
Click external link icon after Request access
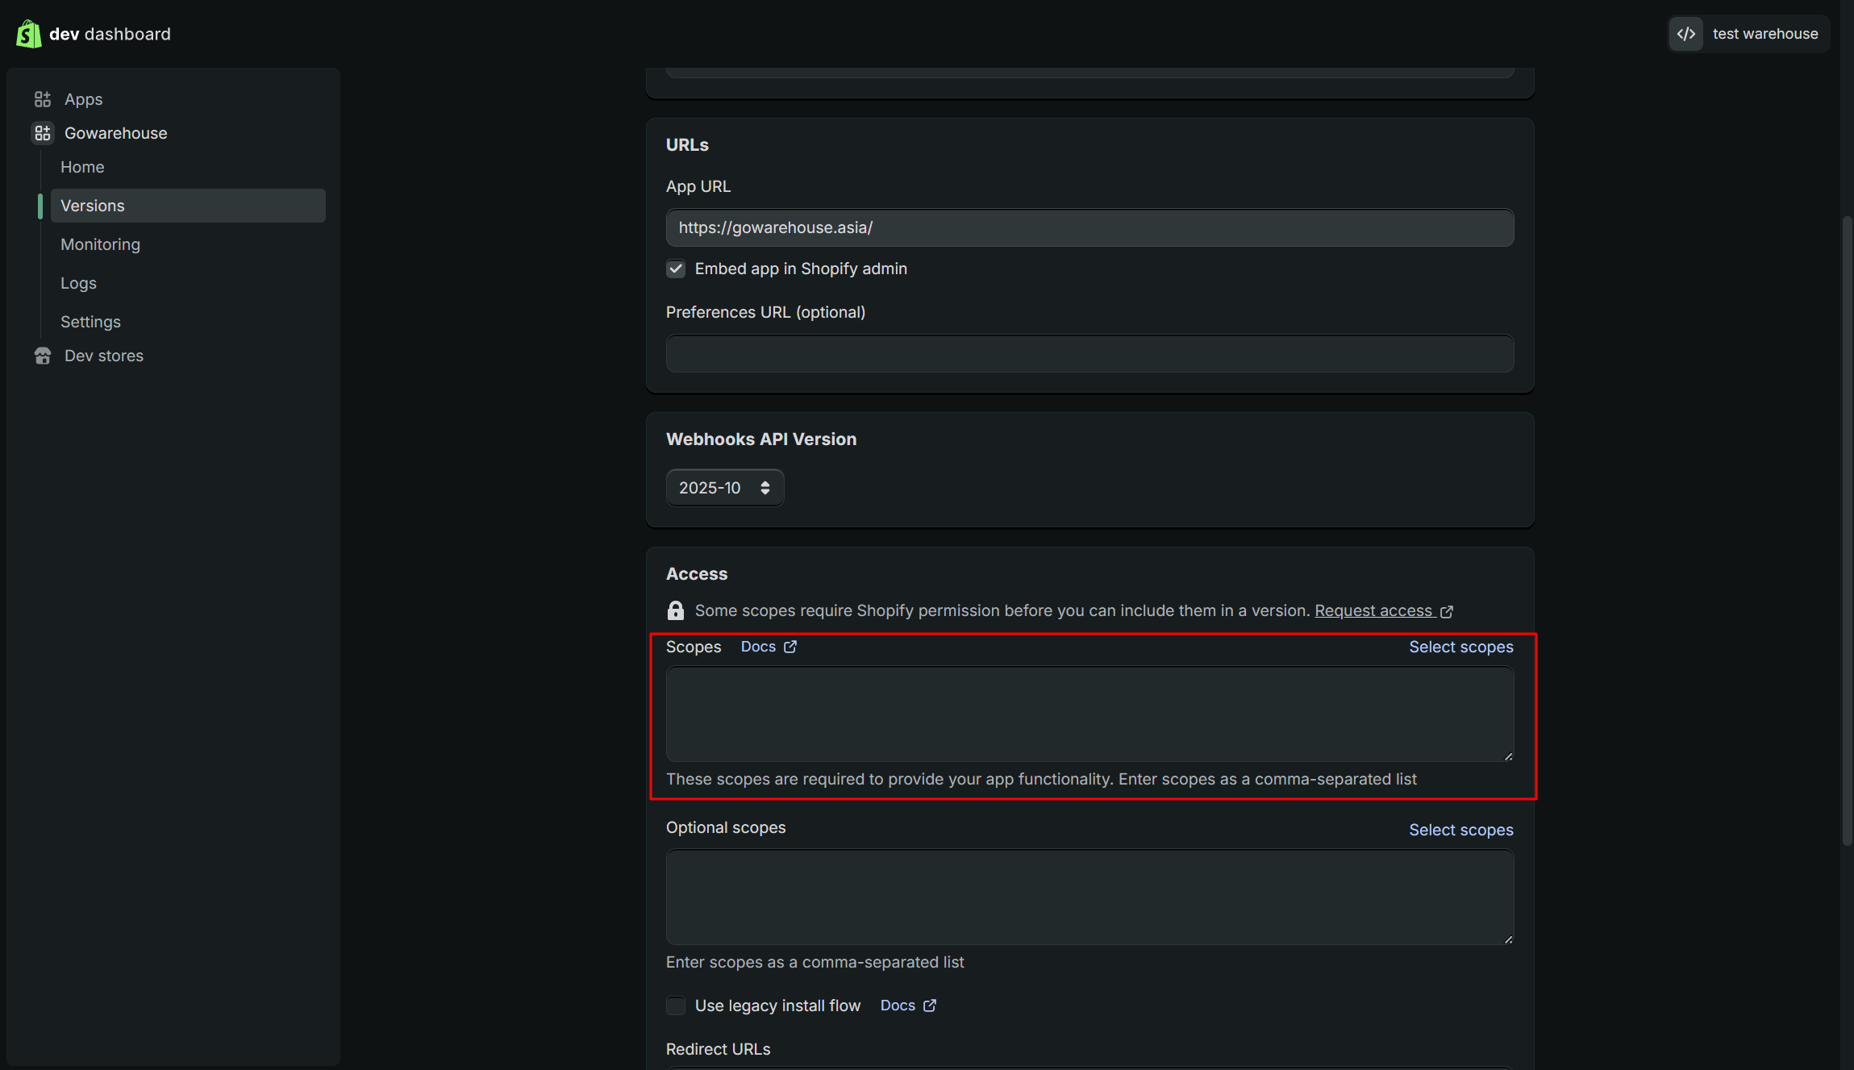[x=1447, y=611]
